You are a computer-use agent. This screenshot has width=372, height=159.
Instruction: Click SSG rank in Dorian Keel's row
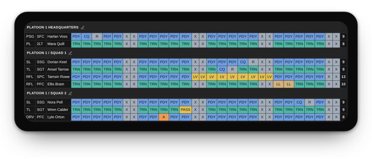[x=41, y=62]
